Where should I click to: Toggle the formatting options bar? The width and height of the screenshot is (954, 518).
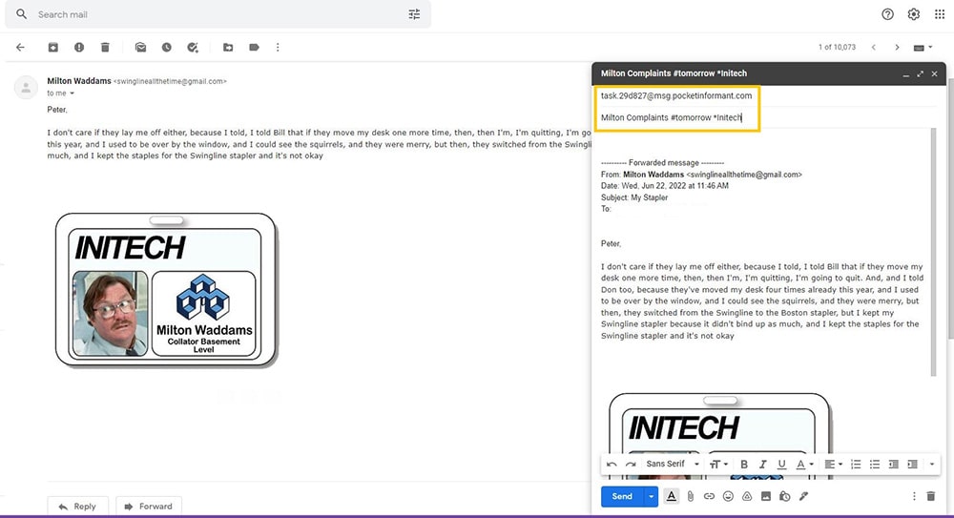(x=671, y=496)
